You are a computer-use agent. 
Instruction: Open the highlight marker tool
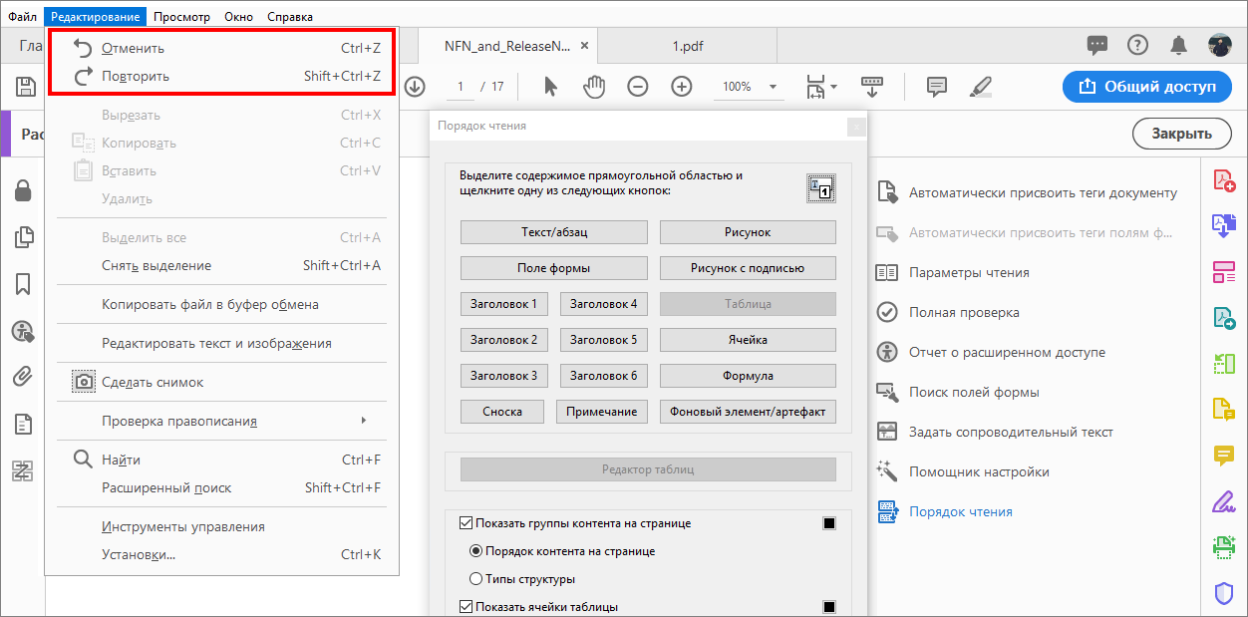[980, 87]
